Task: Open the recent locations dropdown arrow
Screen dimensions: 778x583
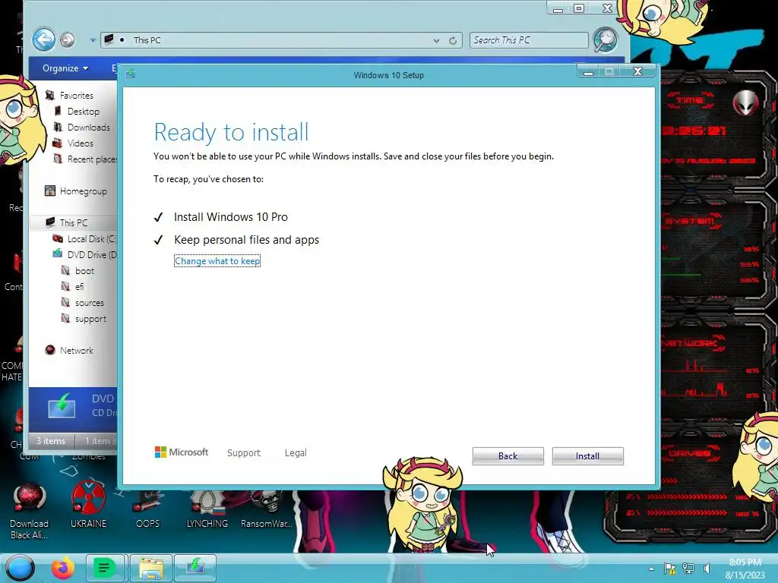Action: [92, 40]
